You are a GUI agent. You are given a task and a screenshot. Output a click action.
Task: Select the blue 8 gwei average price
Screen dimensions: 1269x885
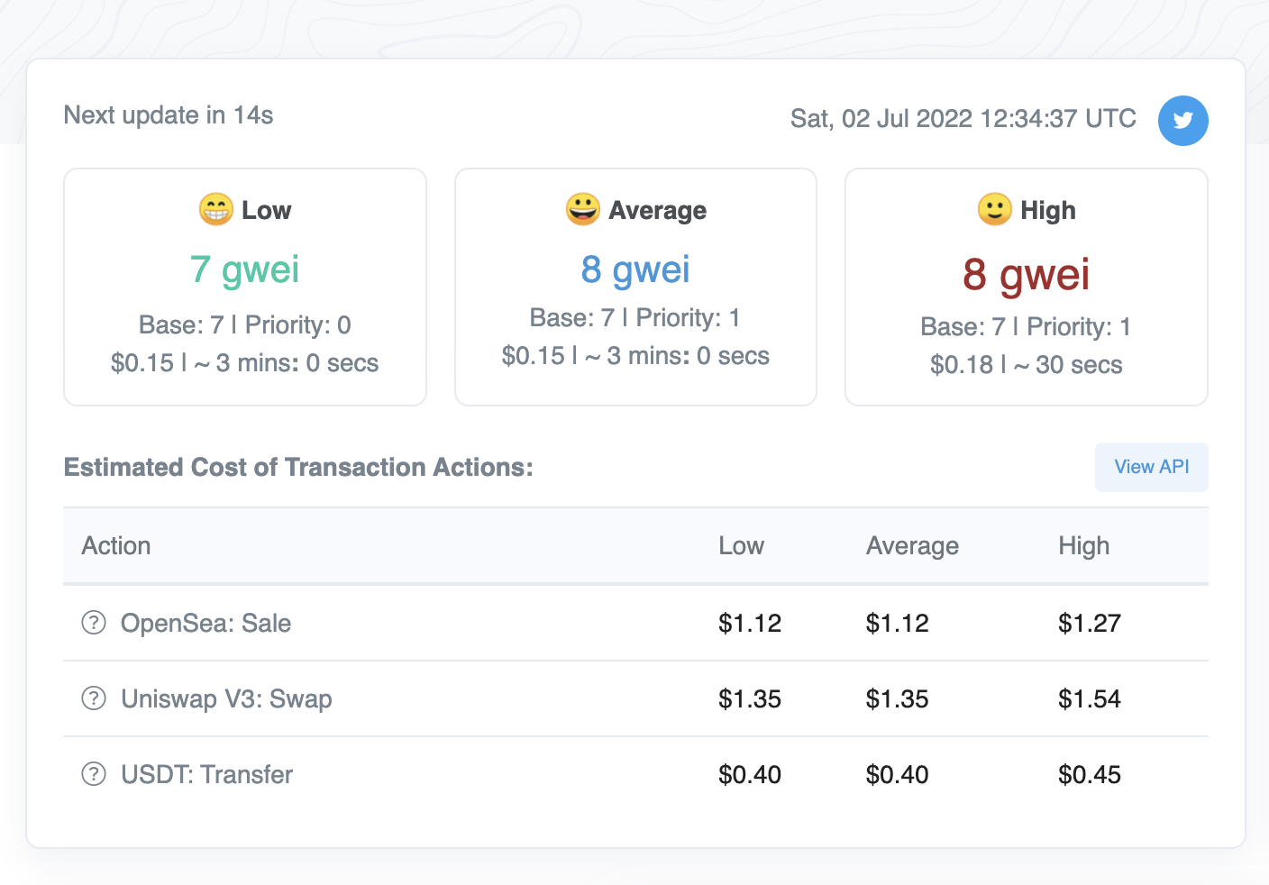click(635, 269)
